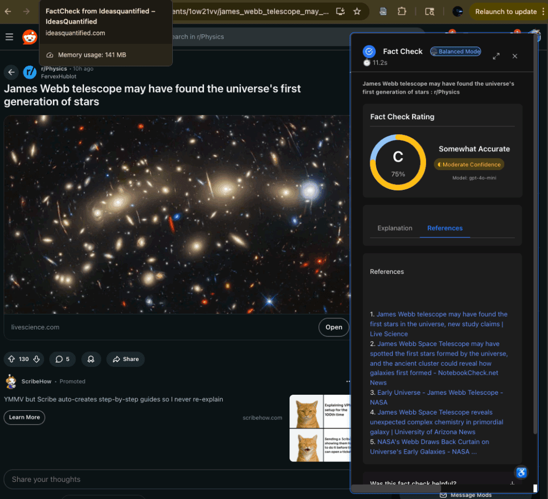Expand the Fact Check panel to full size
The image size is (548, 499).
tap(496, 56)
